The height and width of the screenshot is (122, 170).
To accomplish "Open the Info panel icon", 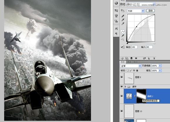I will click(116, 3).
